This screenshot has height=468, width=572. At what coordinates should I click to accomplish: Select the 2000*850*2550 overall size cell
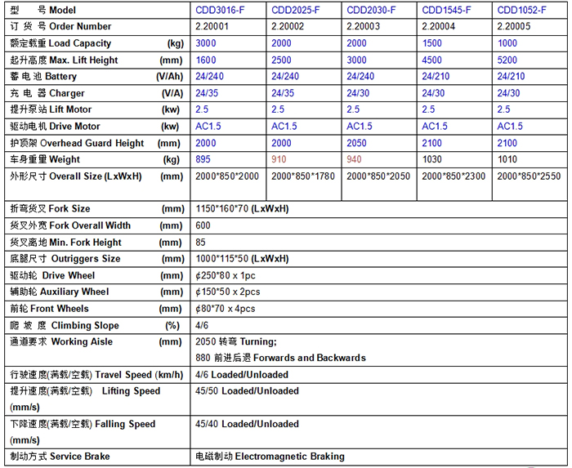point(529,176)
